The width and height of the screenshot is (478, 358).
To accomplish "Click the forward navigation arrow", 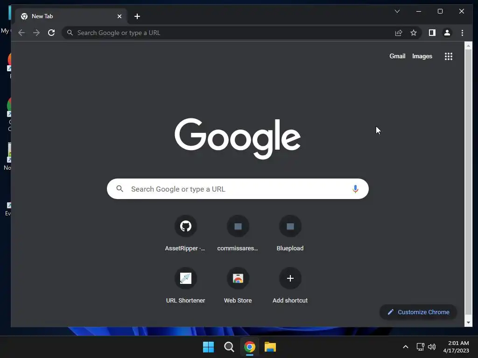I will [x=36, y=33].
